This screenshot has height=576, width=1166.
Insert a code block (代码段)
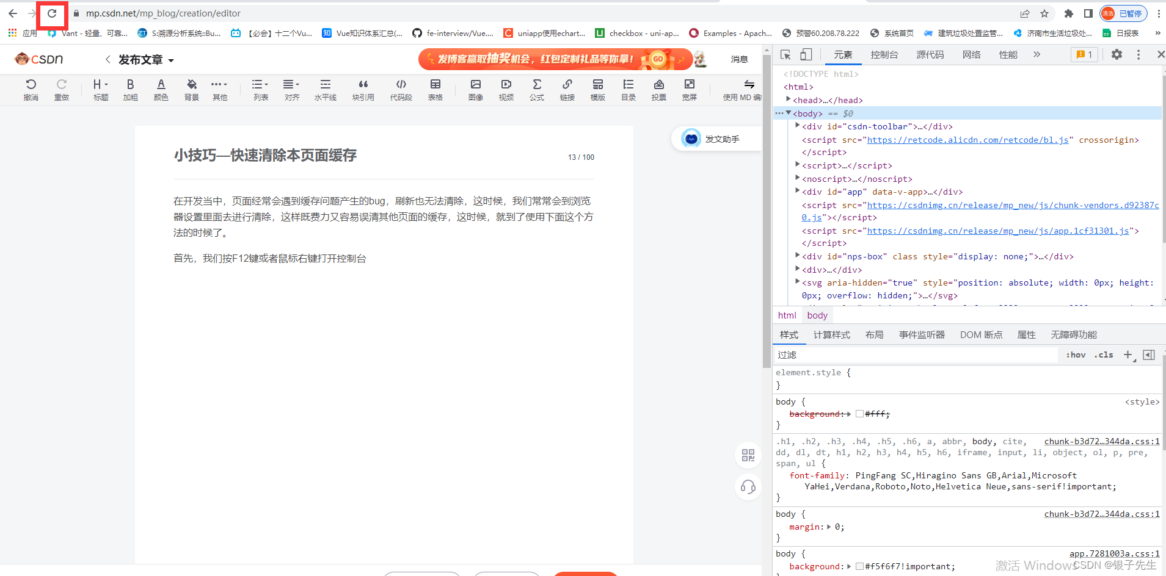point(401,90)
